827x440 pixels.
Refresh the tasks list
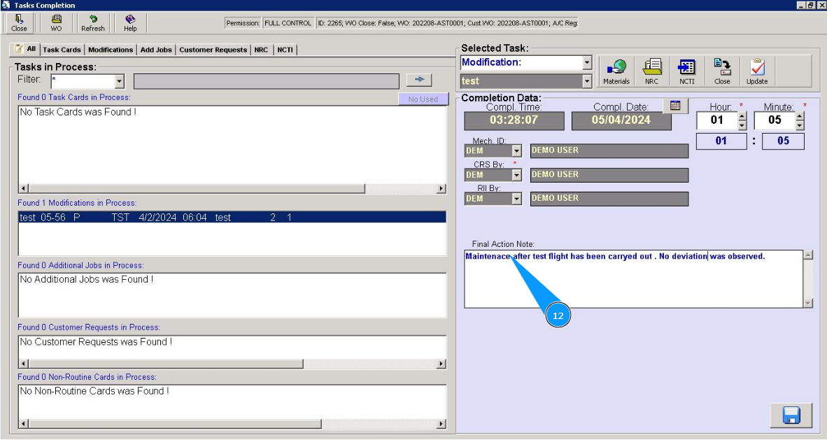tap(93, 23)
